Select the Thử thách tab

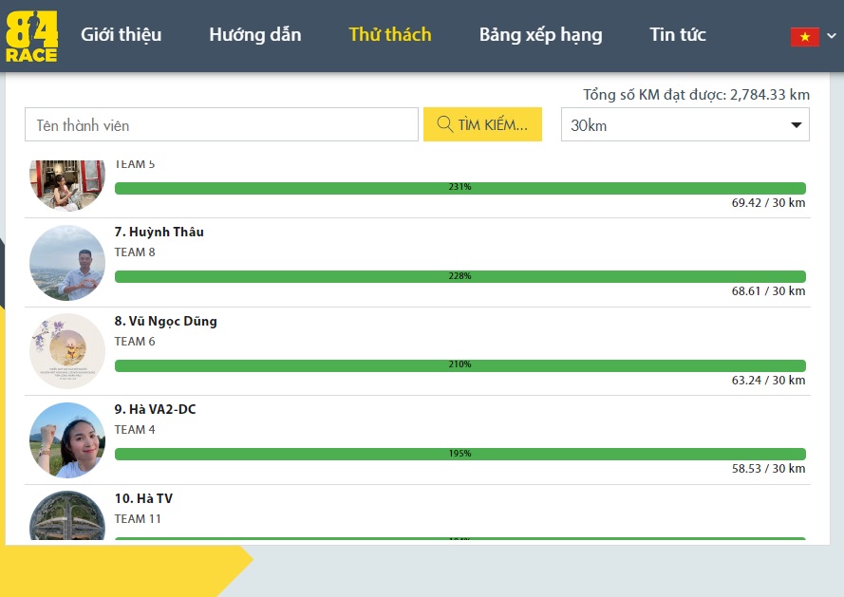click(389, 35)
